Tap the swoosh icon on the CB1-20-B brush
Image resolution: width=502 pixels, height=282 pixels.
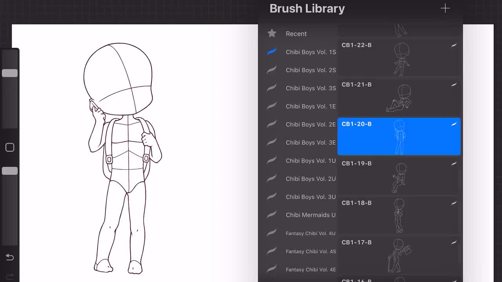[x=454, y=124]
